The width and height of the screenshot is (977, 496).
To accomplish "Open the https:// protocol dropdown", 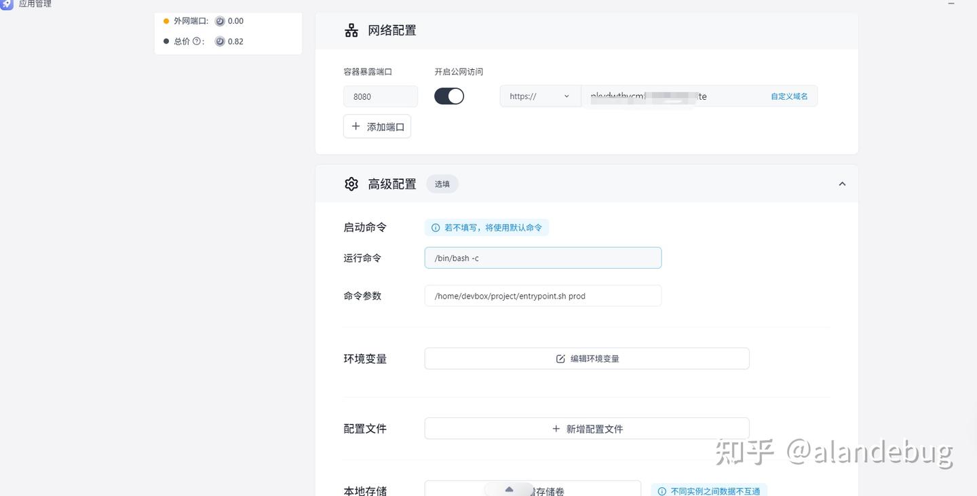I will 539,96.
